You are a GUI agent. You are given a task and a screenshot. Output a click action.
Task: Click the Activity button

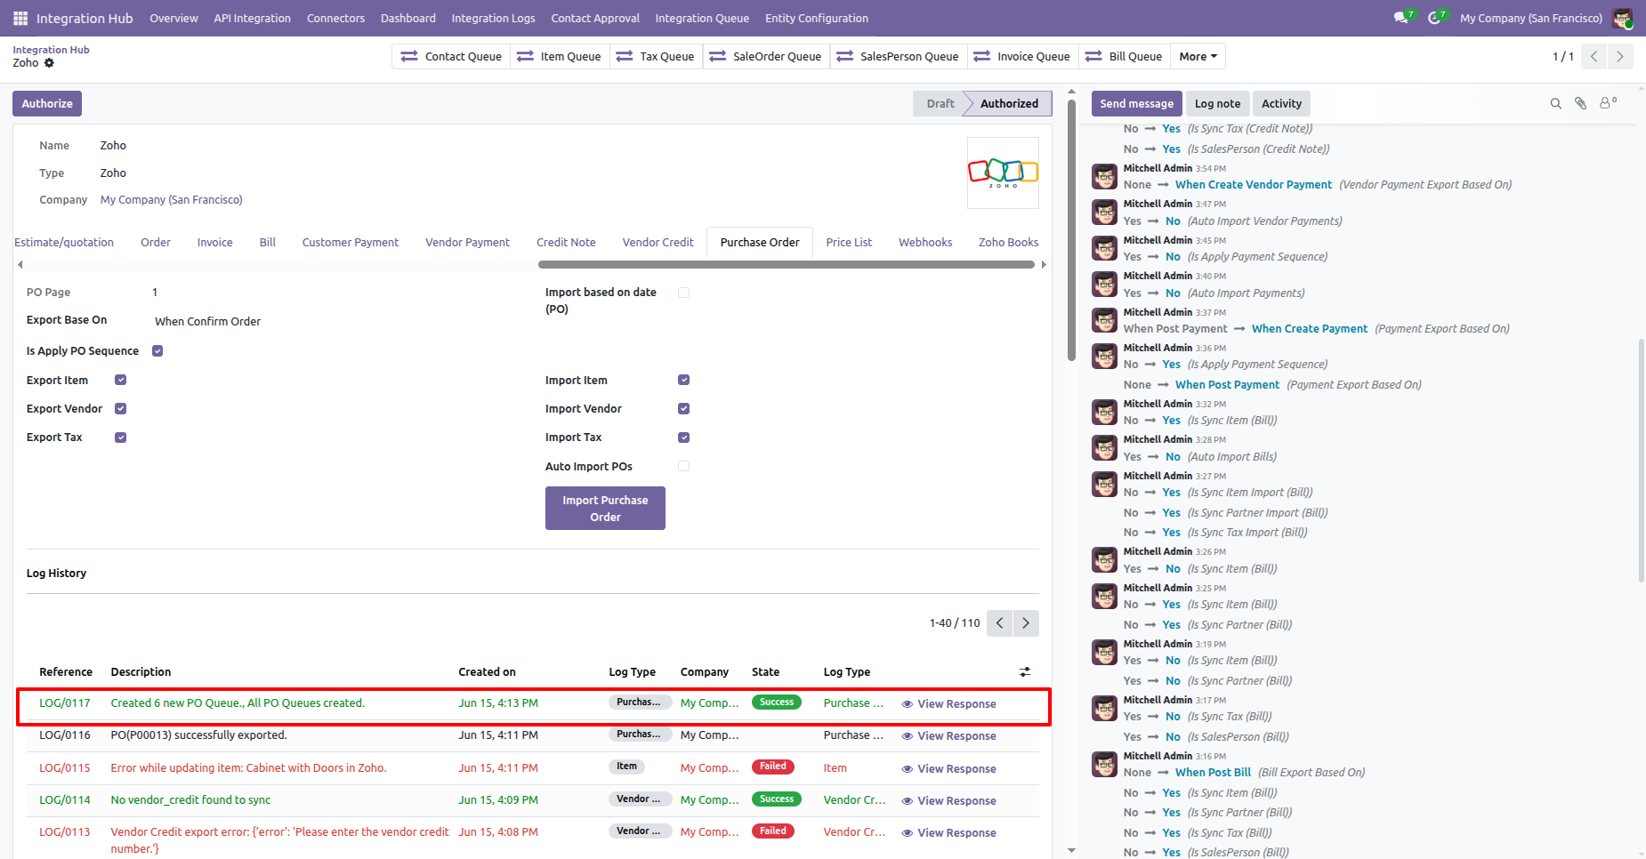tap(1281, 103)
